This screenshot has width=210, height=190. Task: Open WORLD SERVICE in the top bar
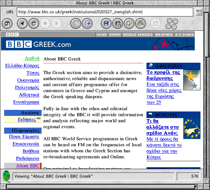point(138,35)
